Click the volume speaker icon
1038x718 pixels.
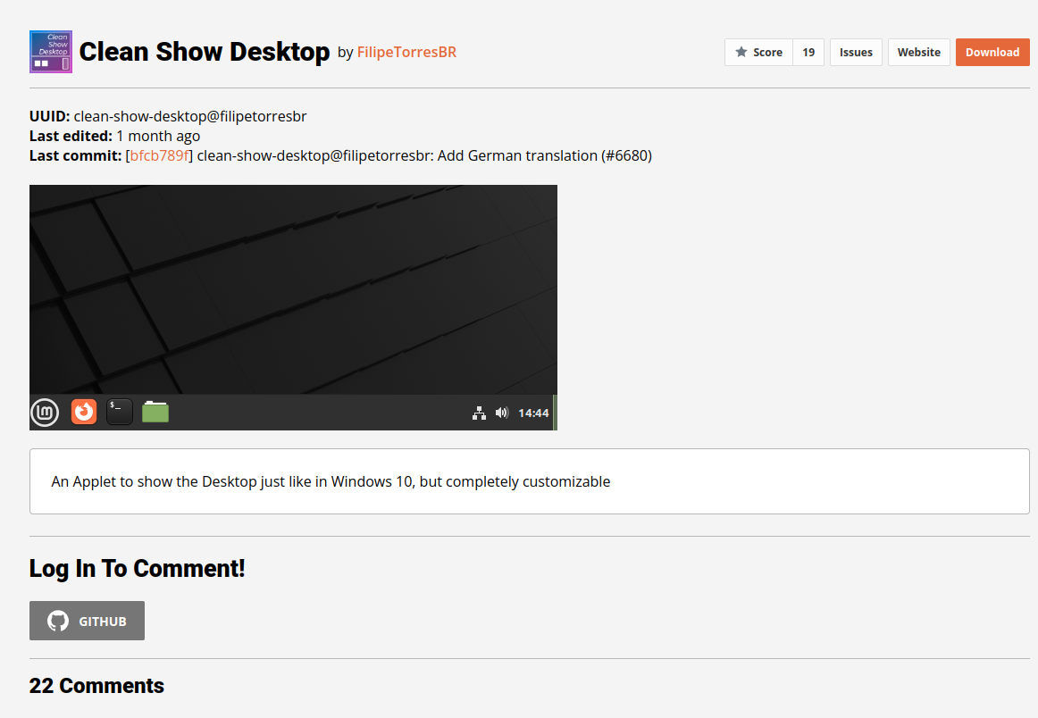501,413
